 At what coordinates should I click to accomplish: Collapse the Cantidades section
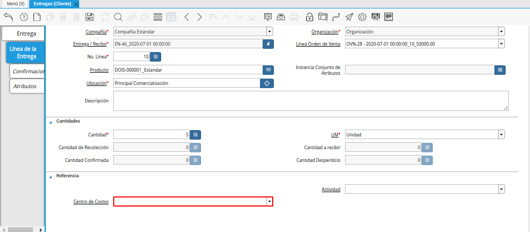(51, 123)
